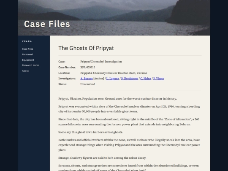Open investigator A. Barnes profile
This screenshot has width=228, height=171.
87,79
